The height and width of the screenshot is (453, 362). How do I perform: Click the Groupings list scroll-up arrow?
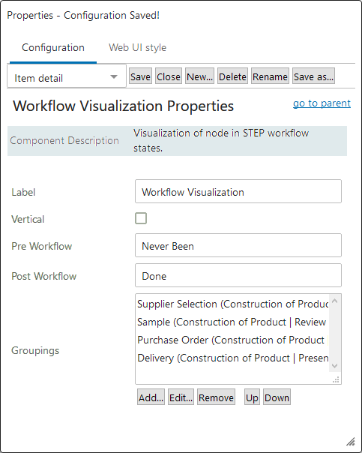335,301
